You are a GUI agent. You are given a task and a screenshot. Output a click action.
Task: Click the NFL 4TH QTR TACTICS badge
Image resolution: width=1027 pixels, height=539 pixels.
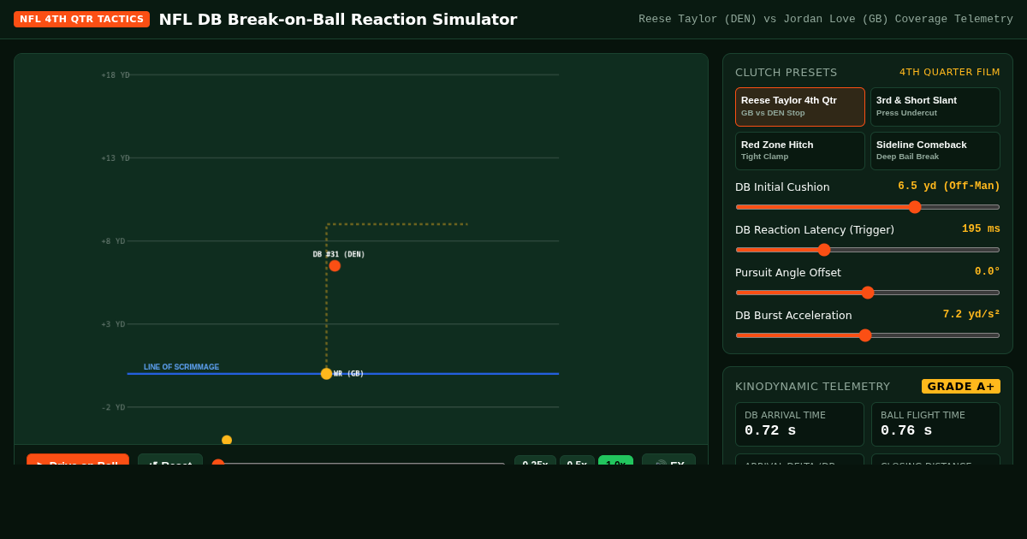click(x=81, y=19)
